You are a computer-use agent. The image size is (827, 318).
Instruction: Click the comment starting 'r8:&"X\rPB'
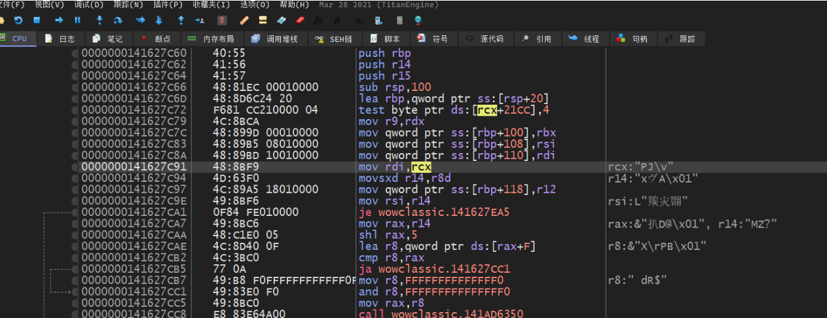(x=657, y=246)
